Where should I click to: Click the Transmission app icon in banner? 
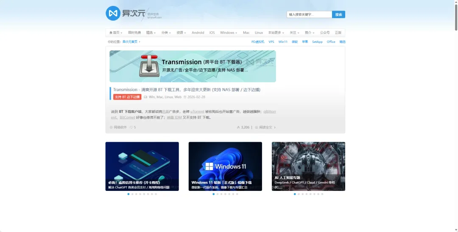pos(149,66)
